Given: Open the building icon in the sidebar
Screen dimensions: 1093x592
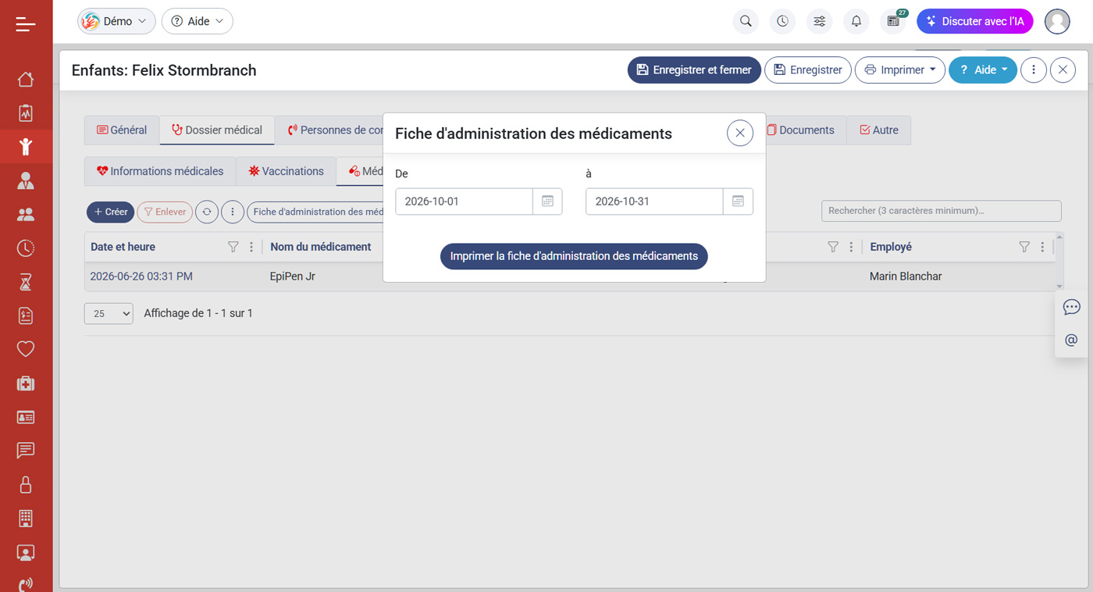Looking at the screenshot, I should [x=26, y=518].
